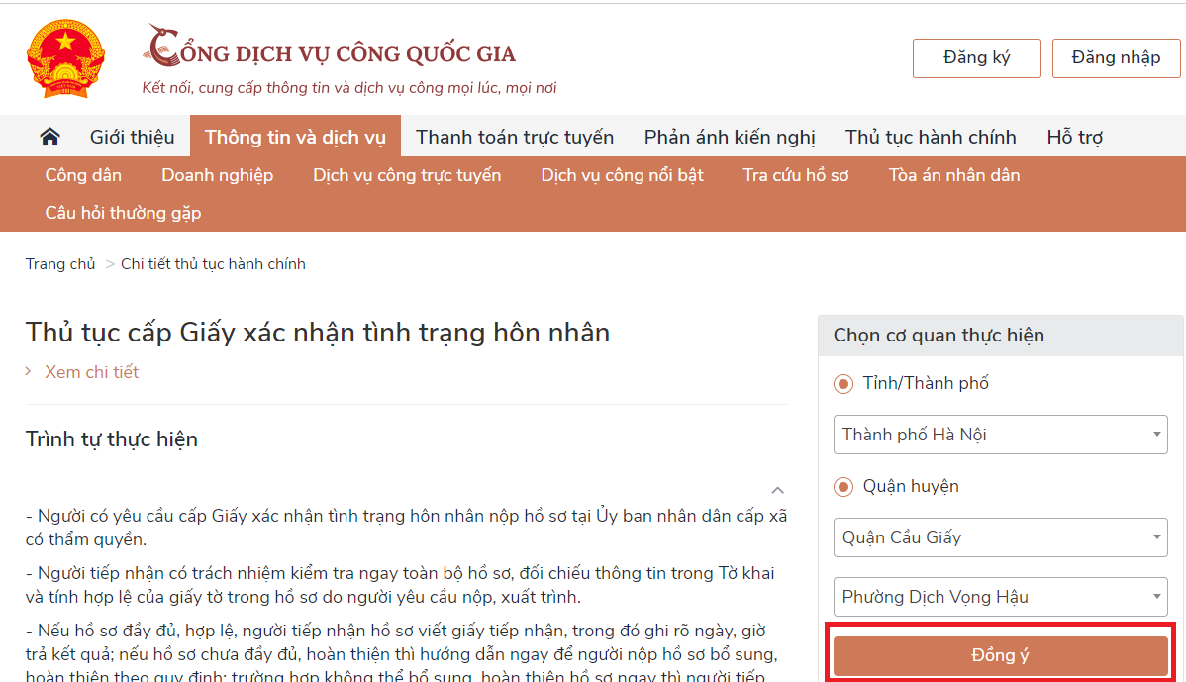Collapse the Trình tự thực hiện section chevron
This screenshot has width=1186, height=682.
(x=777, y=490)
